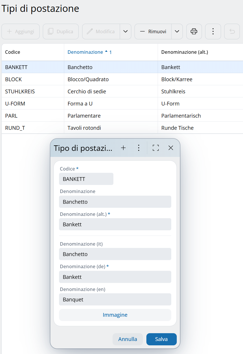Click the Duplica button
The image size is (243, 354).
[61, 31]
